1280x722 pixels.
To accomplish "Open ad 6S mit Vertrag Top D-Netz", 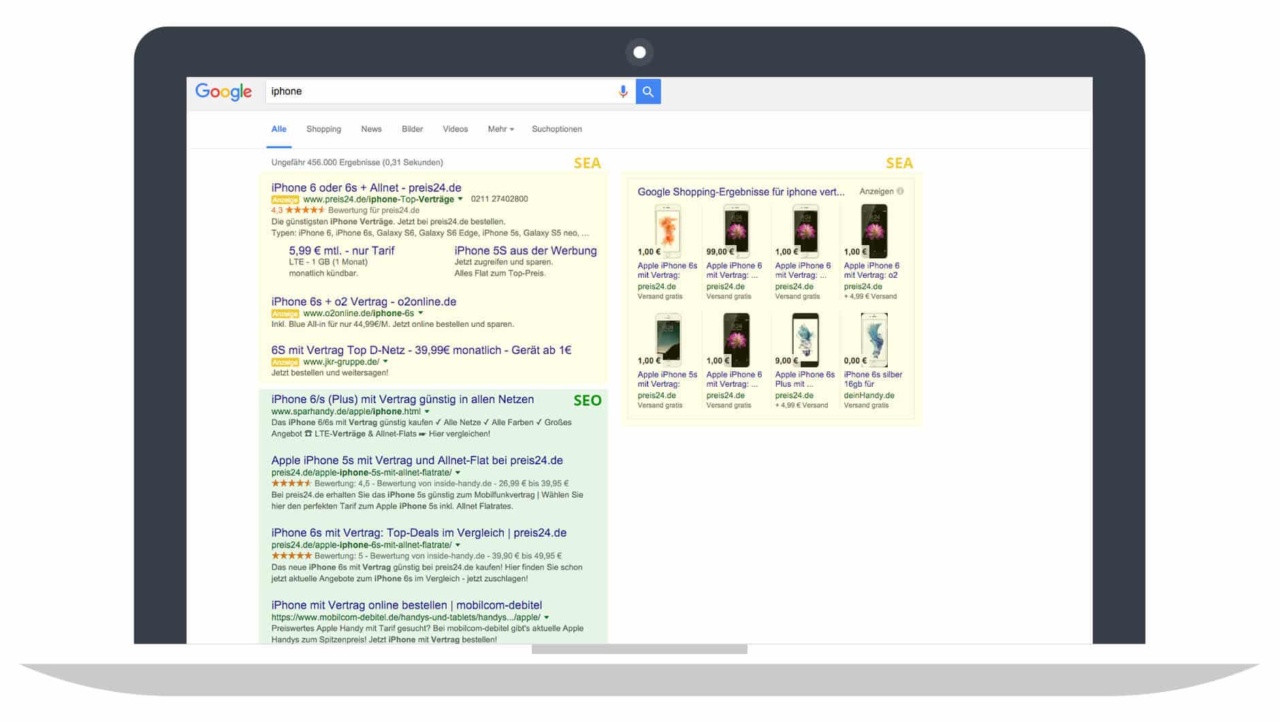I will (x=421, y=350).
